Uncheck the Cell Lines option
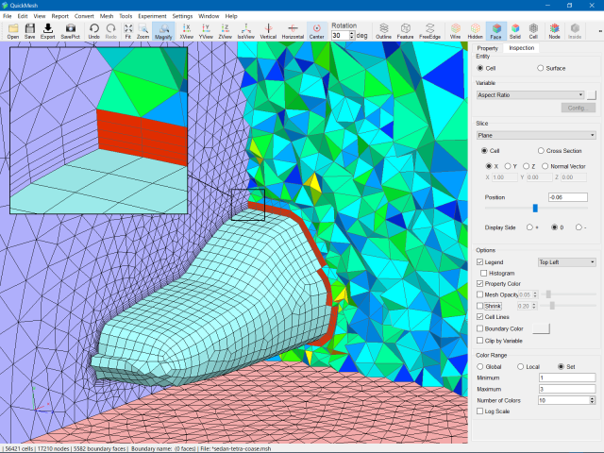 point(480,317)
